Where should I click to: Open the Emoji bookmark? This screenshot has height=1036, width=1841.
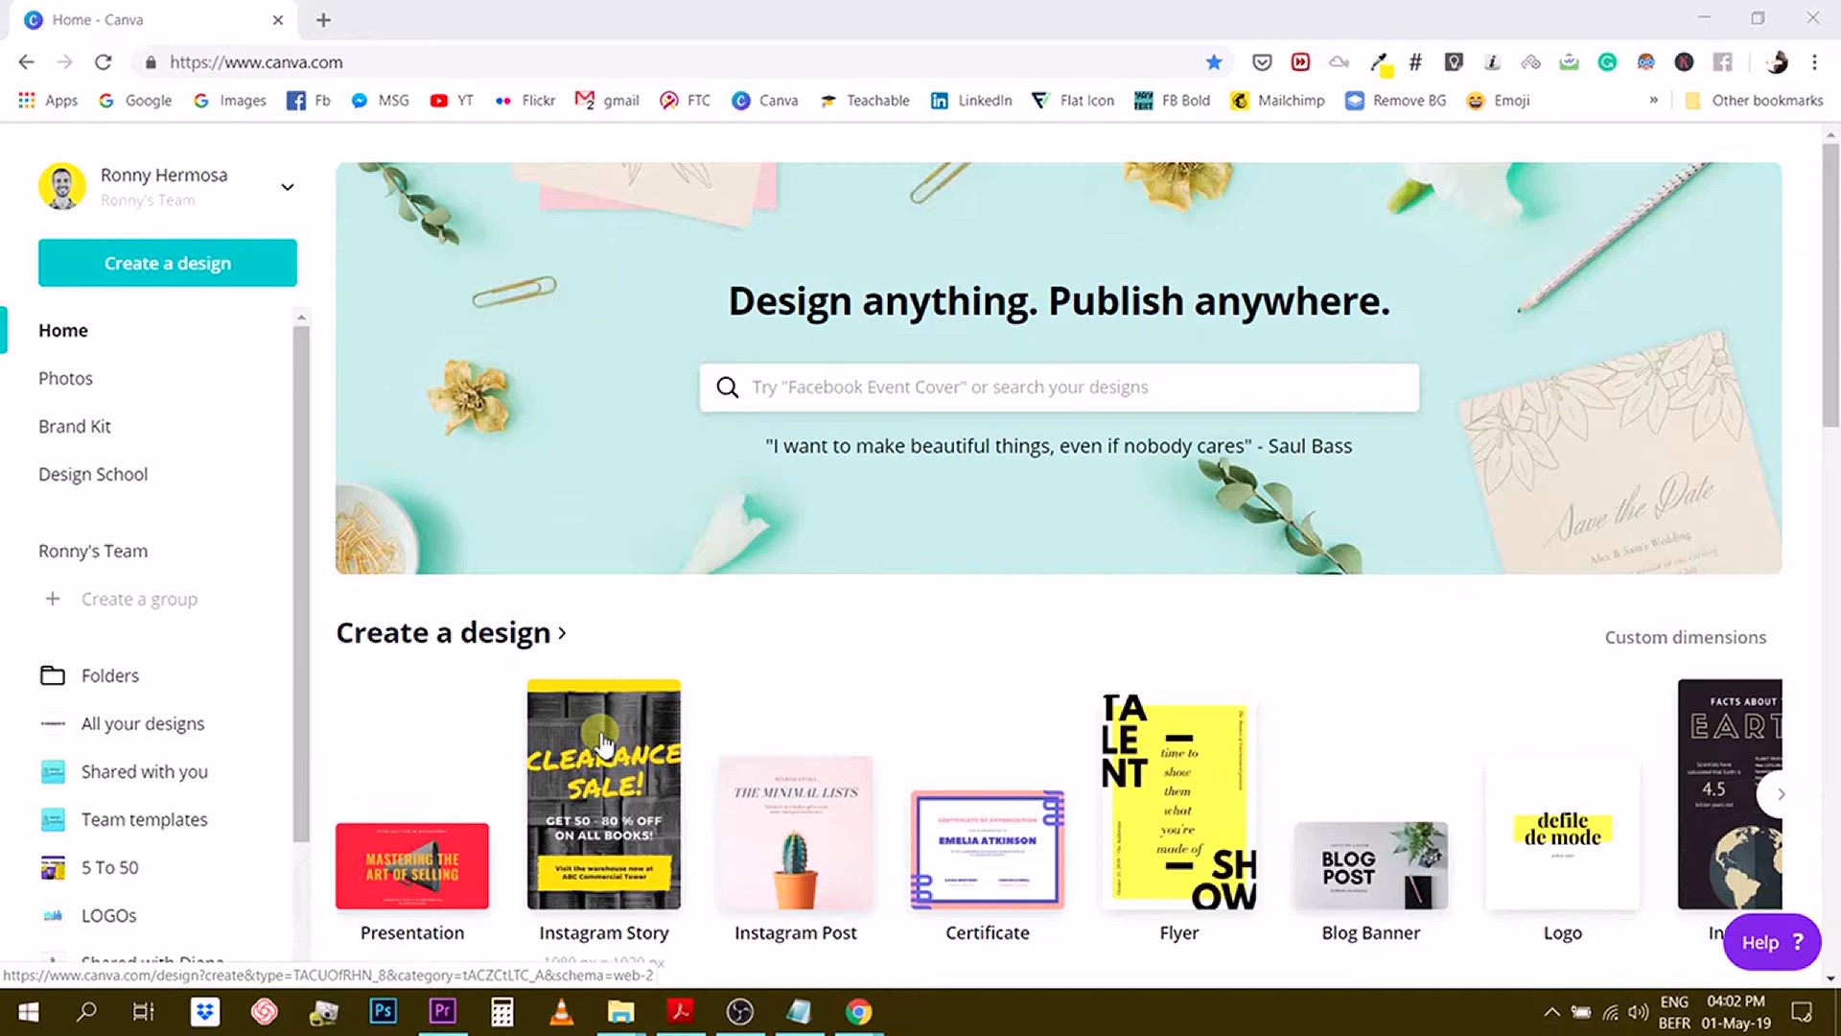pyautogui.click(x=1498, y=101)
